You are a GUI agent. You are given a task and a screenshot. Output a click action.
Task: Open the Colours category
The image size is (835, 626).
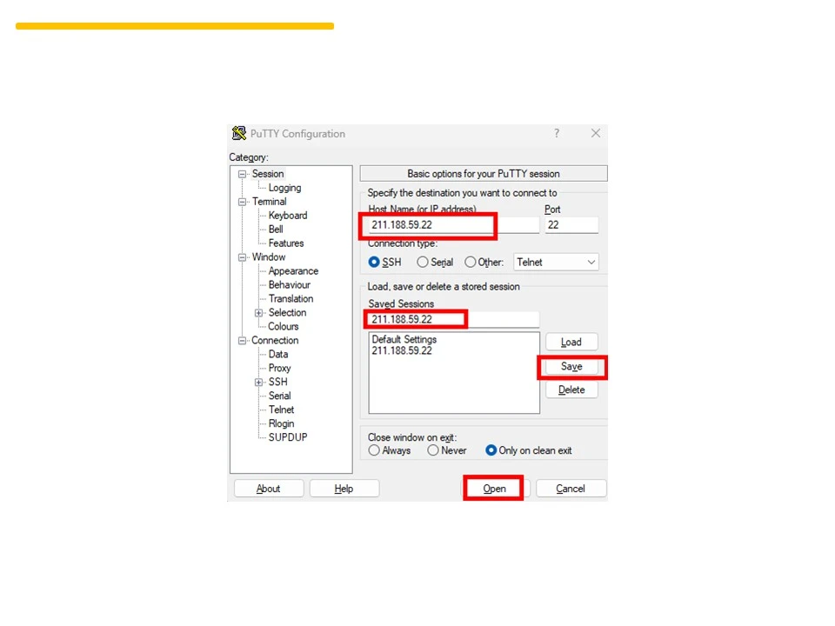coord(284,326)
